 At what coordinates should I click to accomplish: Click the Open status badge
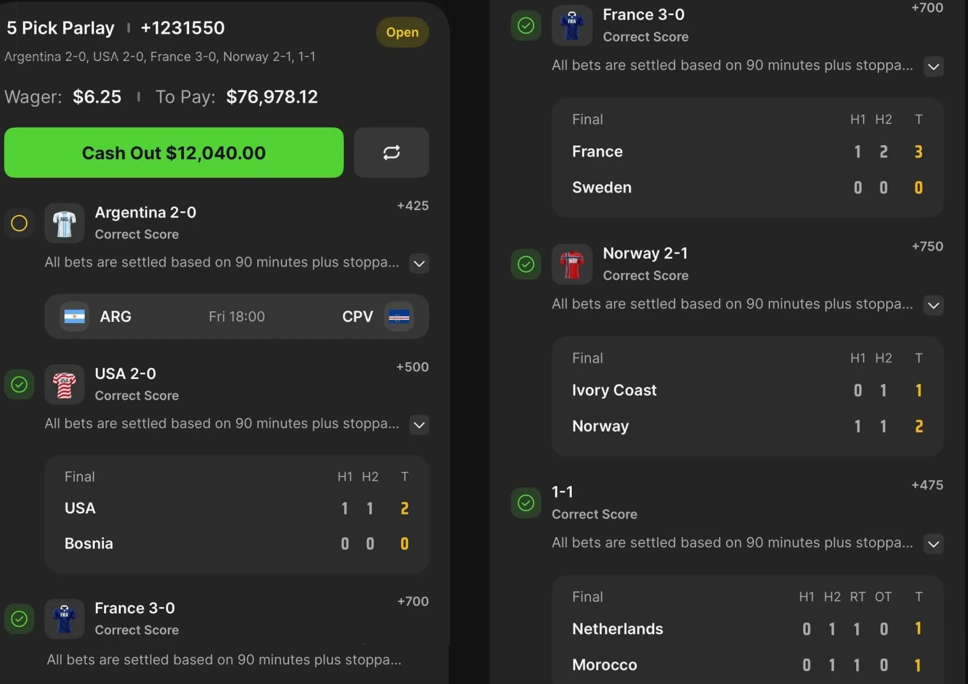tap(402, 32)
